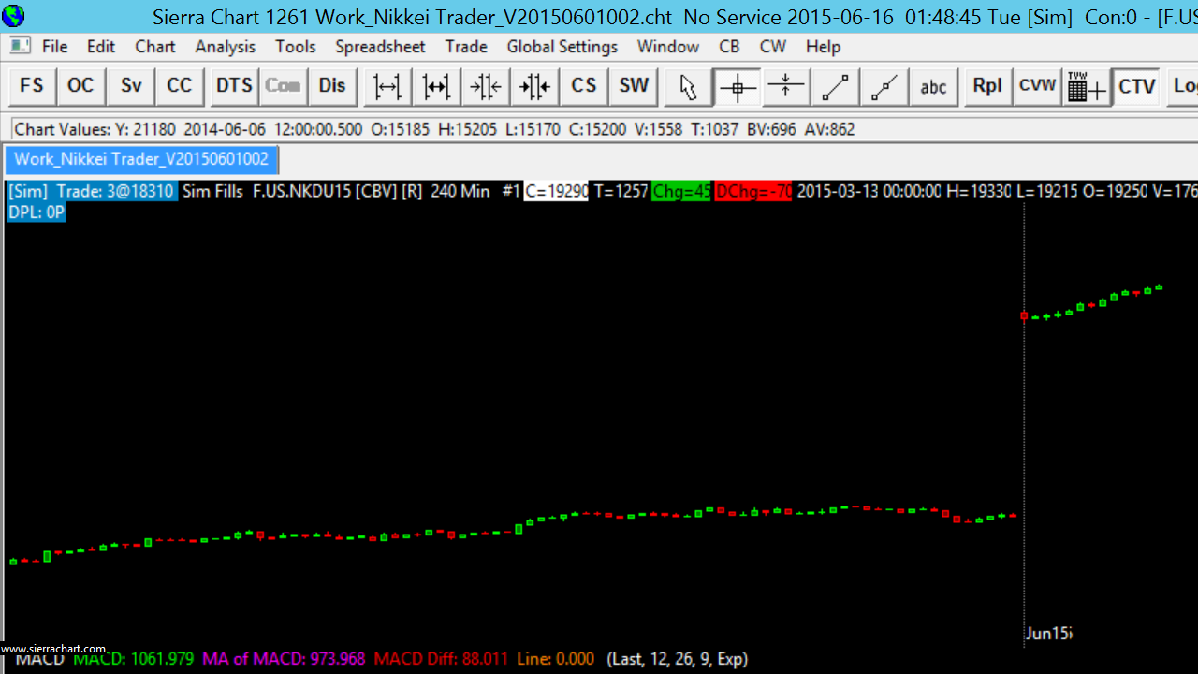Image resolution: width=1198 pixels, height=674 pixels.
Task: Click the 'BV:696' bid volume value
Action: coord(771,129)
